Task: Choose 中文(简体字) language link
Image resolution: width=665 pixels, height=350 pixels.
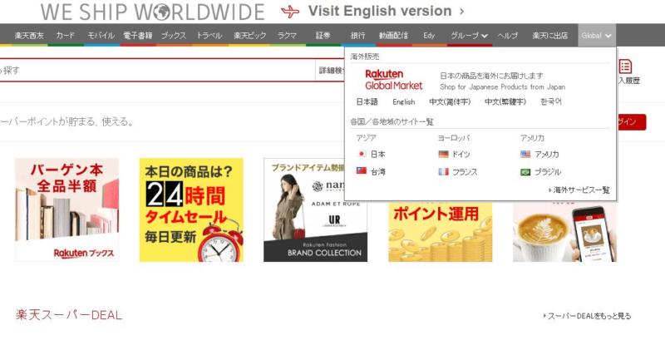Action: point(450,101)
